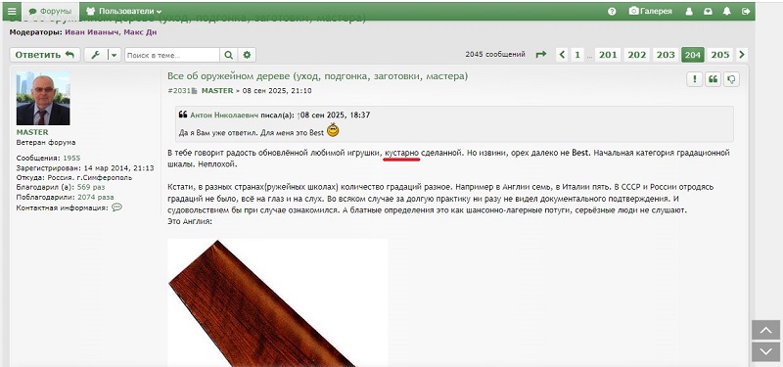This screenshot has height=367, width=783.
Task: Report this post exclamation icon
Action: tap(694, 79)
